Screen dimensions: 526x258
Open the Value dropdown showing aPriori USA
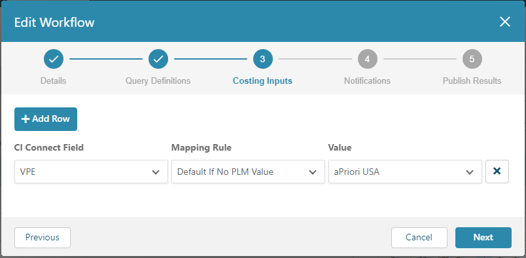405,172
